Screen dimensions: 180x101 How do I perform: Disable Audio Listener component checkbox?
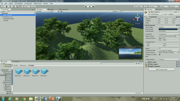point(148,66)
